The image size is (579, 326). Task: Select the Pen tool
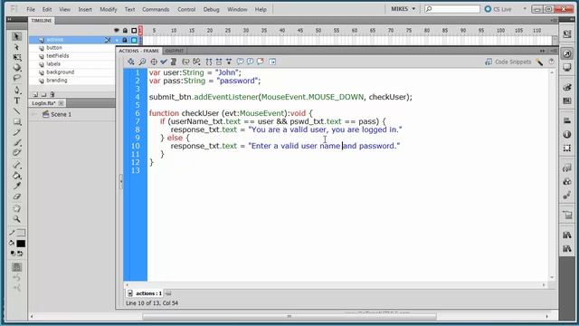pos(16,90)
